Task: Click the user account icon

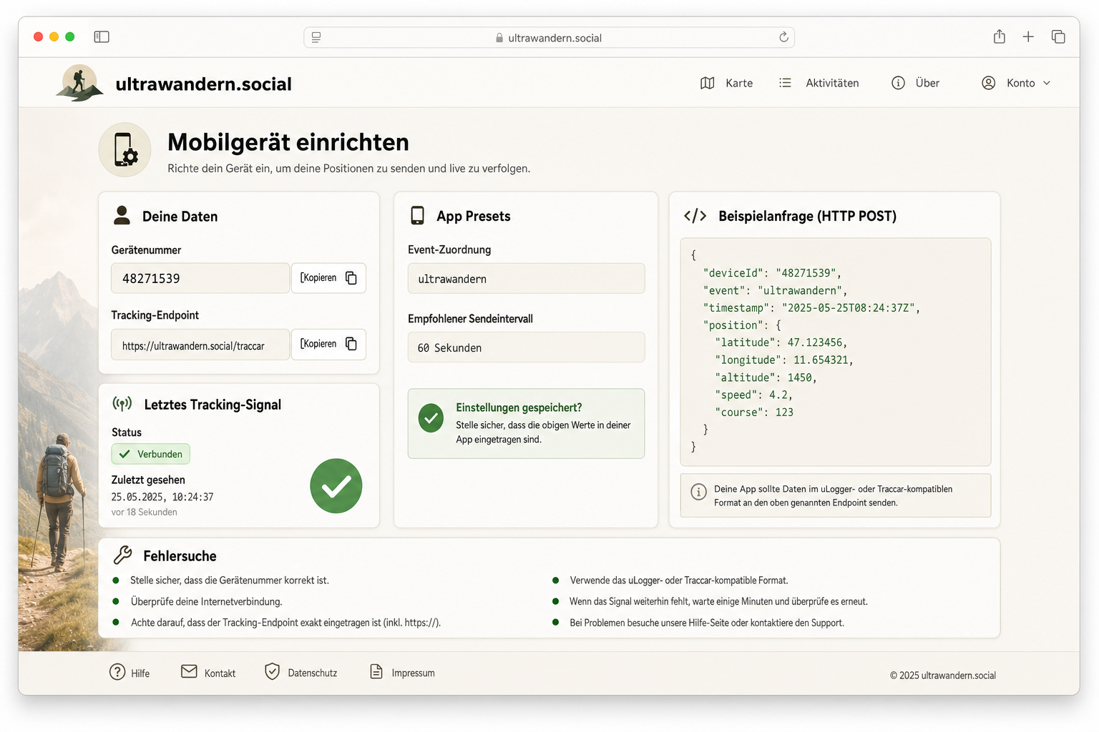Action: pyautogui.click(x=988, y=83)
